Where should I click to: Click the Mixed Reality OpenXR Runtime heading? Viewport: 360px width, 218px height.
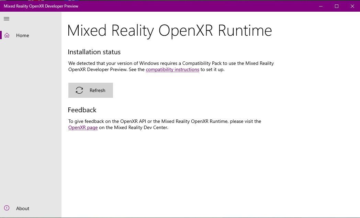(170, 30)
